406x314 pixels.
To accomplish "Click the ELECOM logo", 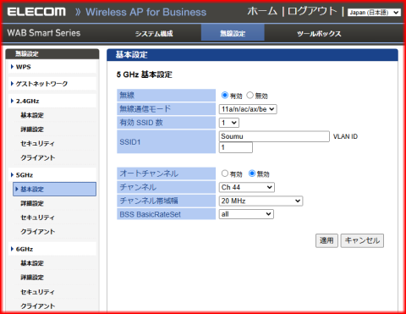I will tap(36, 12).
